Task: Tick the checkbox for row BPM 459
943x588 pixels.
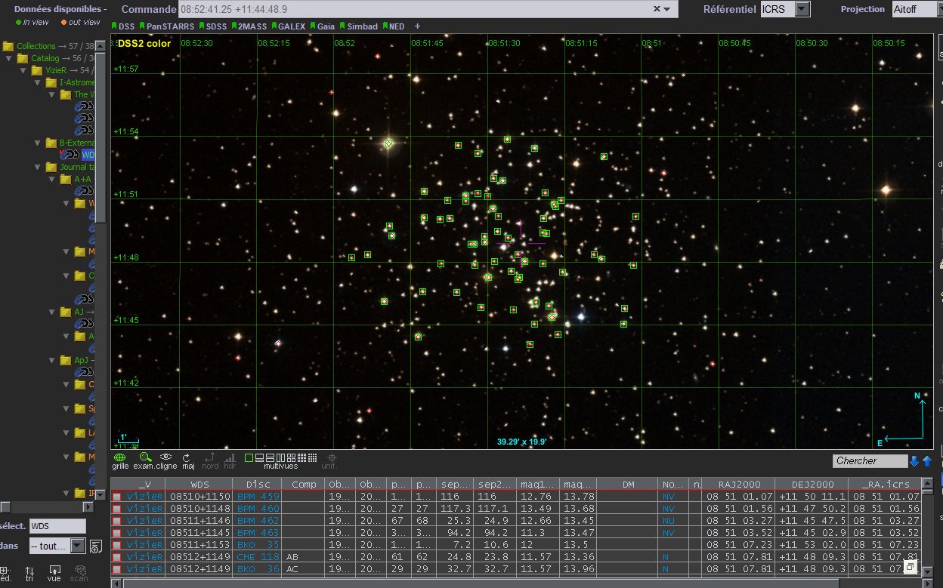Action: [117, 497]
